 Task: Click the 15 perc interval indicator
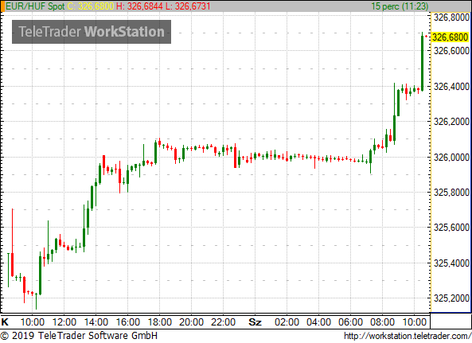(x=400, y=6)
